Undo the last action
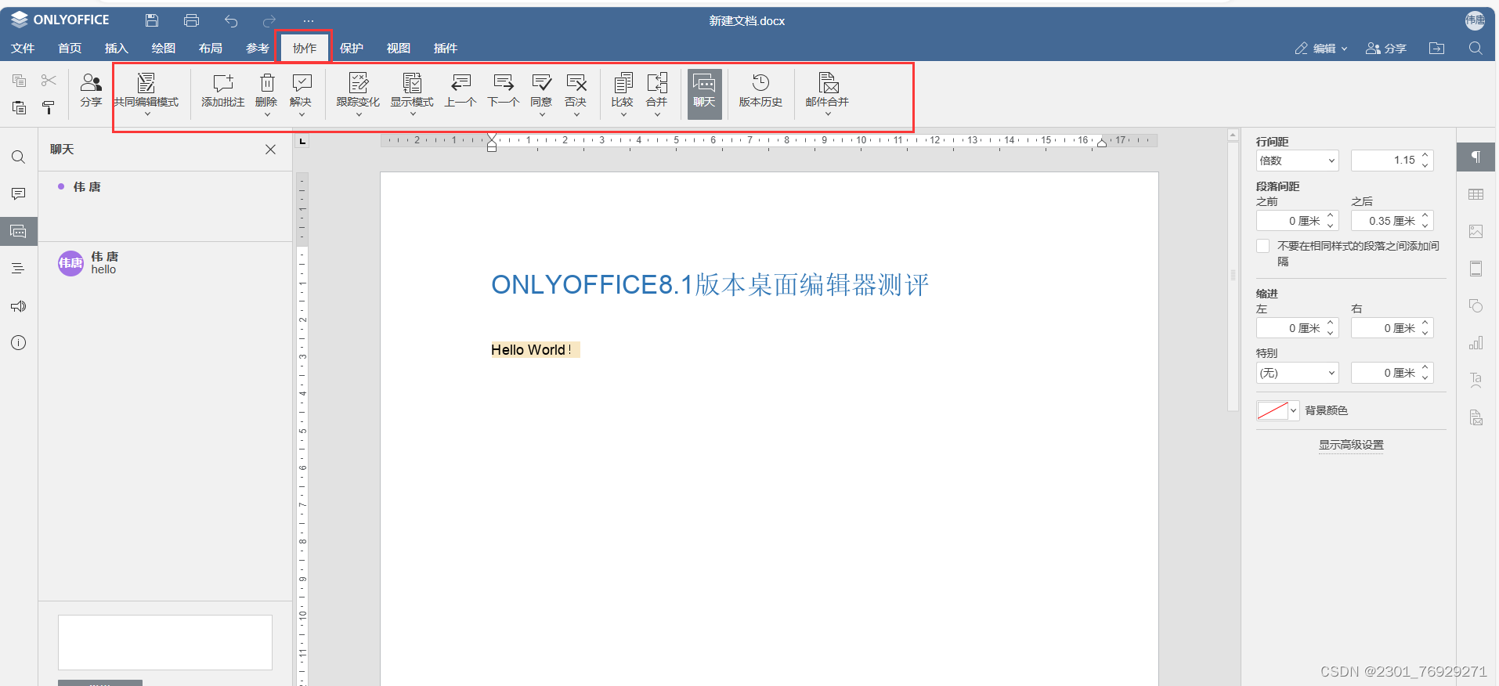The height and width of the screenshot is (686, 1499). point(230,21)
